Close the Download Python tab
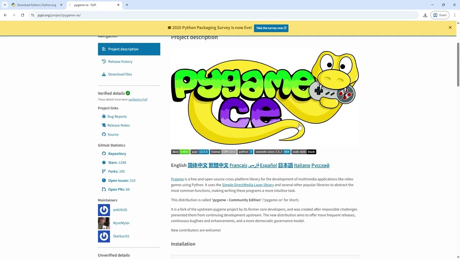This screenshot has height=259, width=460. tap(61, 5)
